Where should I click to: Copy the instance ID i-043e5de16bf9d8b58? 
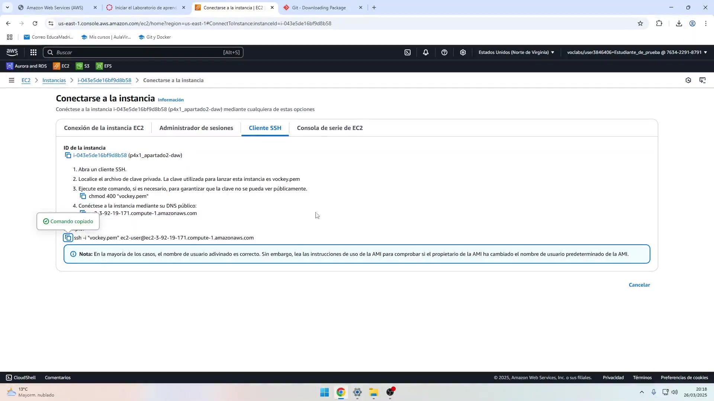coord(68,155)
